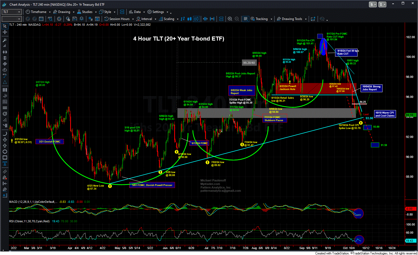Click the Interval button
The image size is (418, 255).
pos(144,19)
